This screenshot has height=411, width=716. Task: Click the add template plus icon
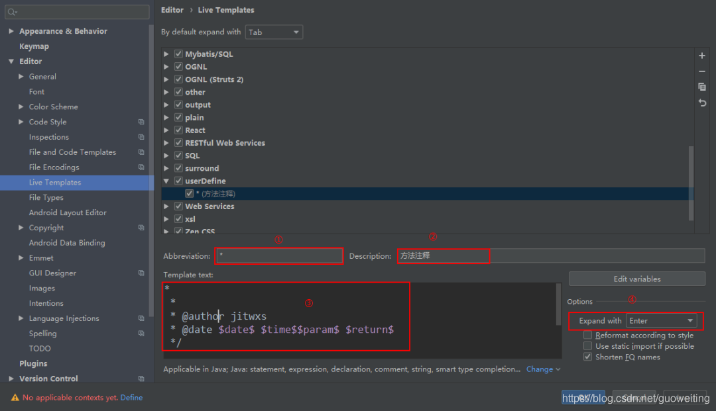(x=702, y=56)
